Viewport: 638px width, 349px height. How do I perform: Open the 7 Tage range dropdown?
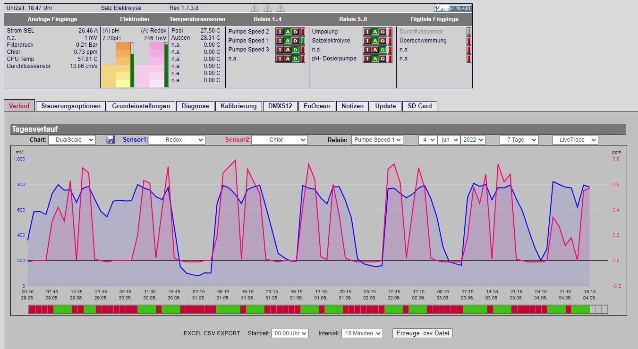click(519, 140)
